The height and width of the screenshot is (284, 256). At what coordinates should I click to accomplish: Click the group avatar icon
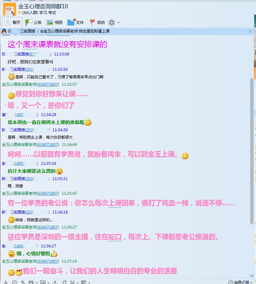click(x=9, y=9)
